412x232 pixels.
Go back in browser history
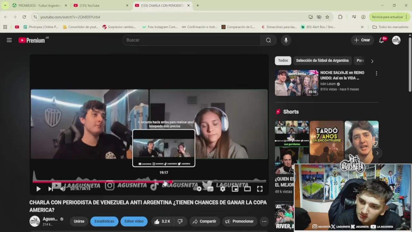pyautogui.click(x=6, y=17)
